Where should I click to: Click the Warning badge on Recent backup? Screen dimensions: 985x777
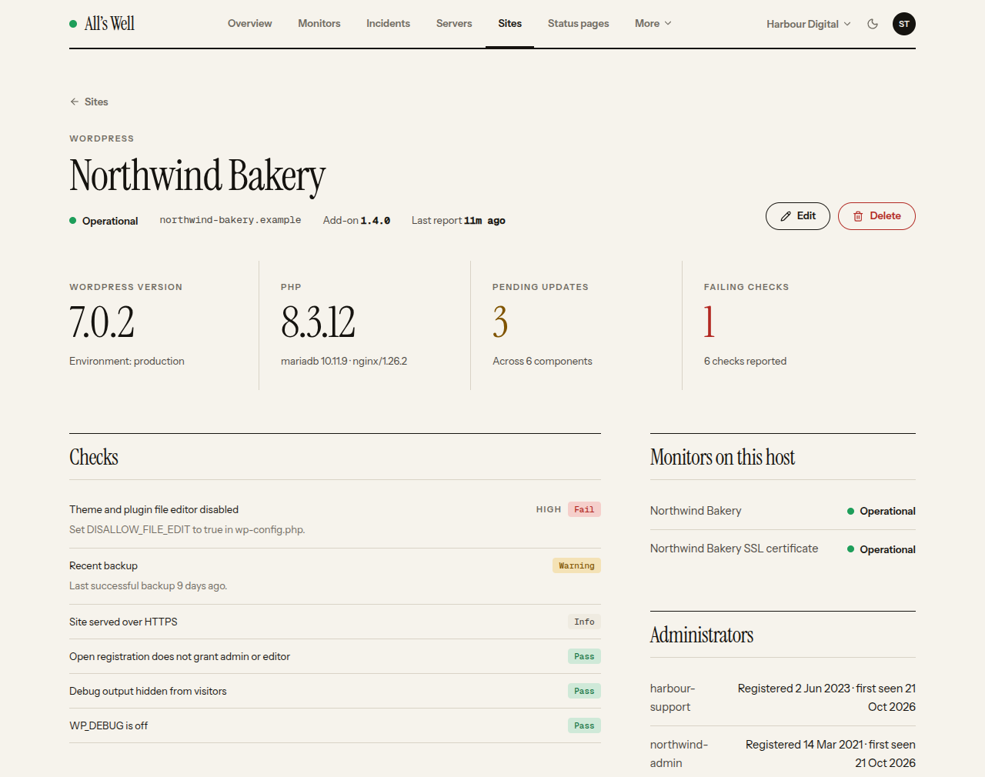[576, 565]
